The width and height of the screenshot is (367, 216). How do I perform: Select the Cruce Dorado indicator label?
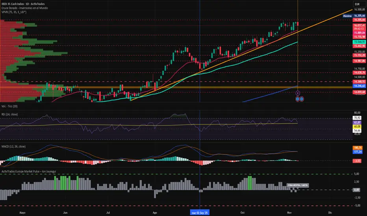pos(24,8)
